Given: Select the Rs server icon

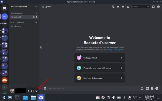Looking at the screenshot, I should coord(5,16).
